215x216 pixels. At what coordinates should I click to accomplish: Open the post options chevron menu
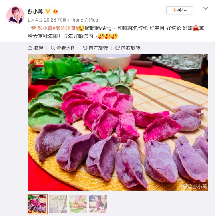point(205,8)
